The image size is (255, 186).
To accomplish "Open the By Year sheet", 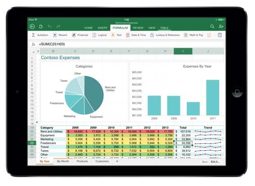I will coord(44,161).
